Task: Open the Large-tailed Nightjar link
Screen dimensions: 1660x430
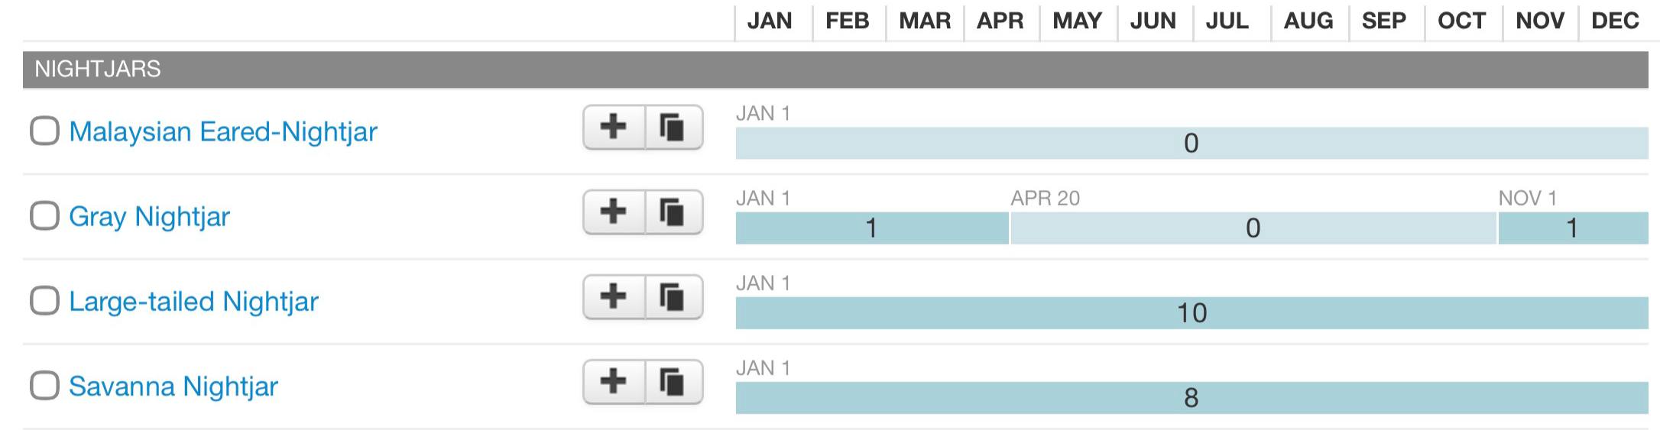Action: (193, 301)
